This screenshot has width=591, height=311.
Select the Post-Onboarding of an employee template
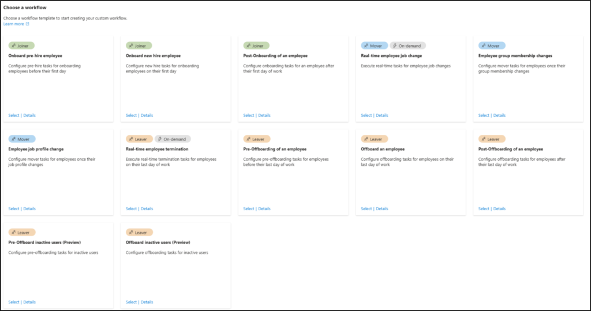(x=249, y=115)
